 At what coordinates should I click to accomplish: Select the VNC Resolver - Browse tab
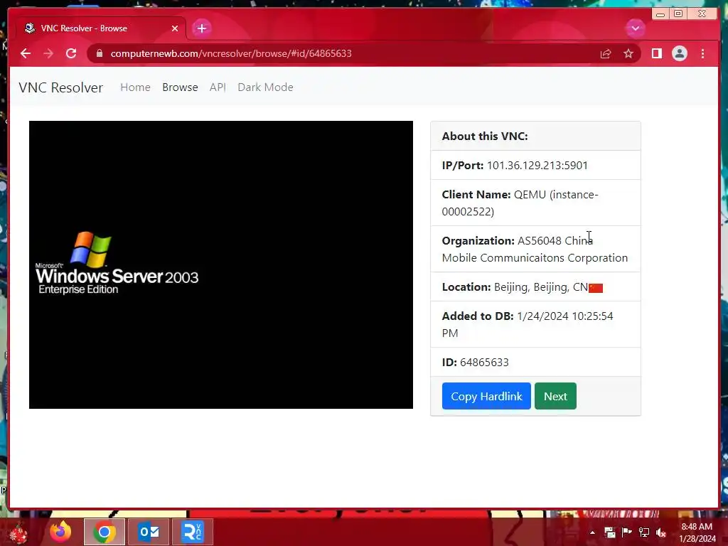(101, 28)
